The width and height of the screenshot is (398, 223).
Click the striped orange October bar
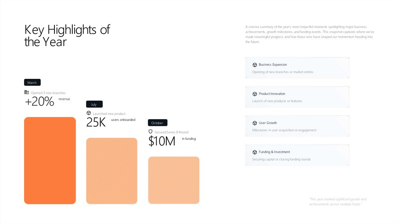(x=174, y=180)
